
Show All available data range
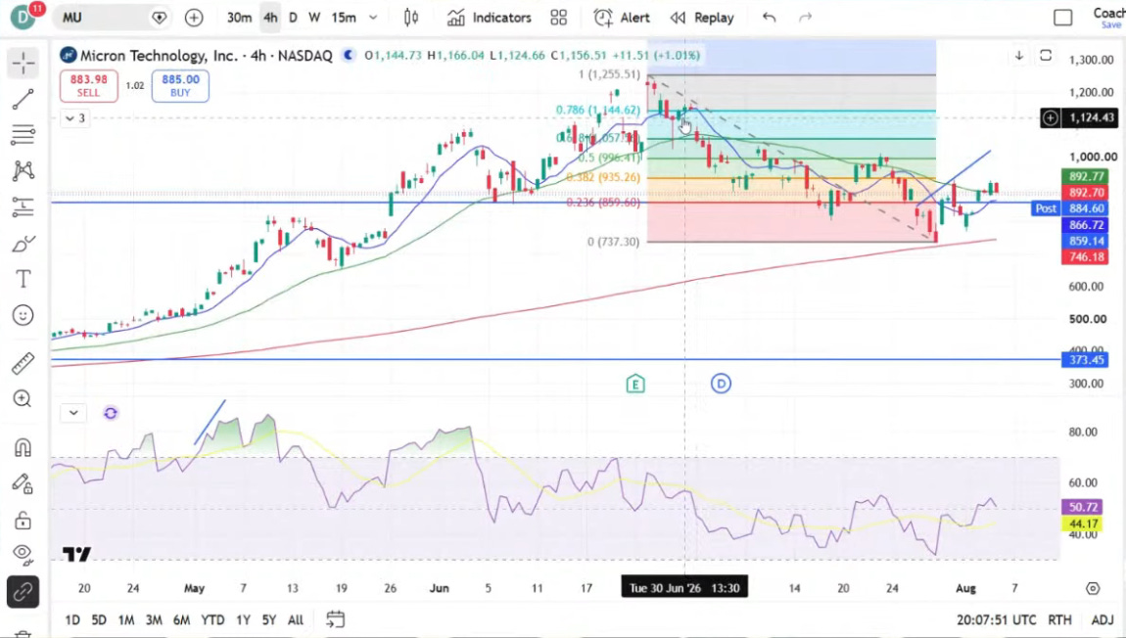click(295, 619)
